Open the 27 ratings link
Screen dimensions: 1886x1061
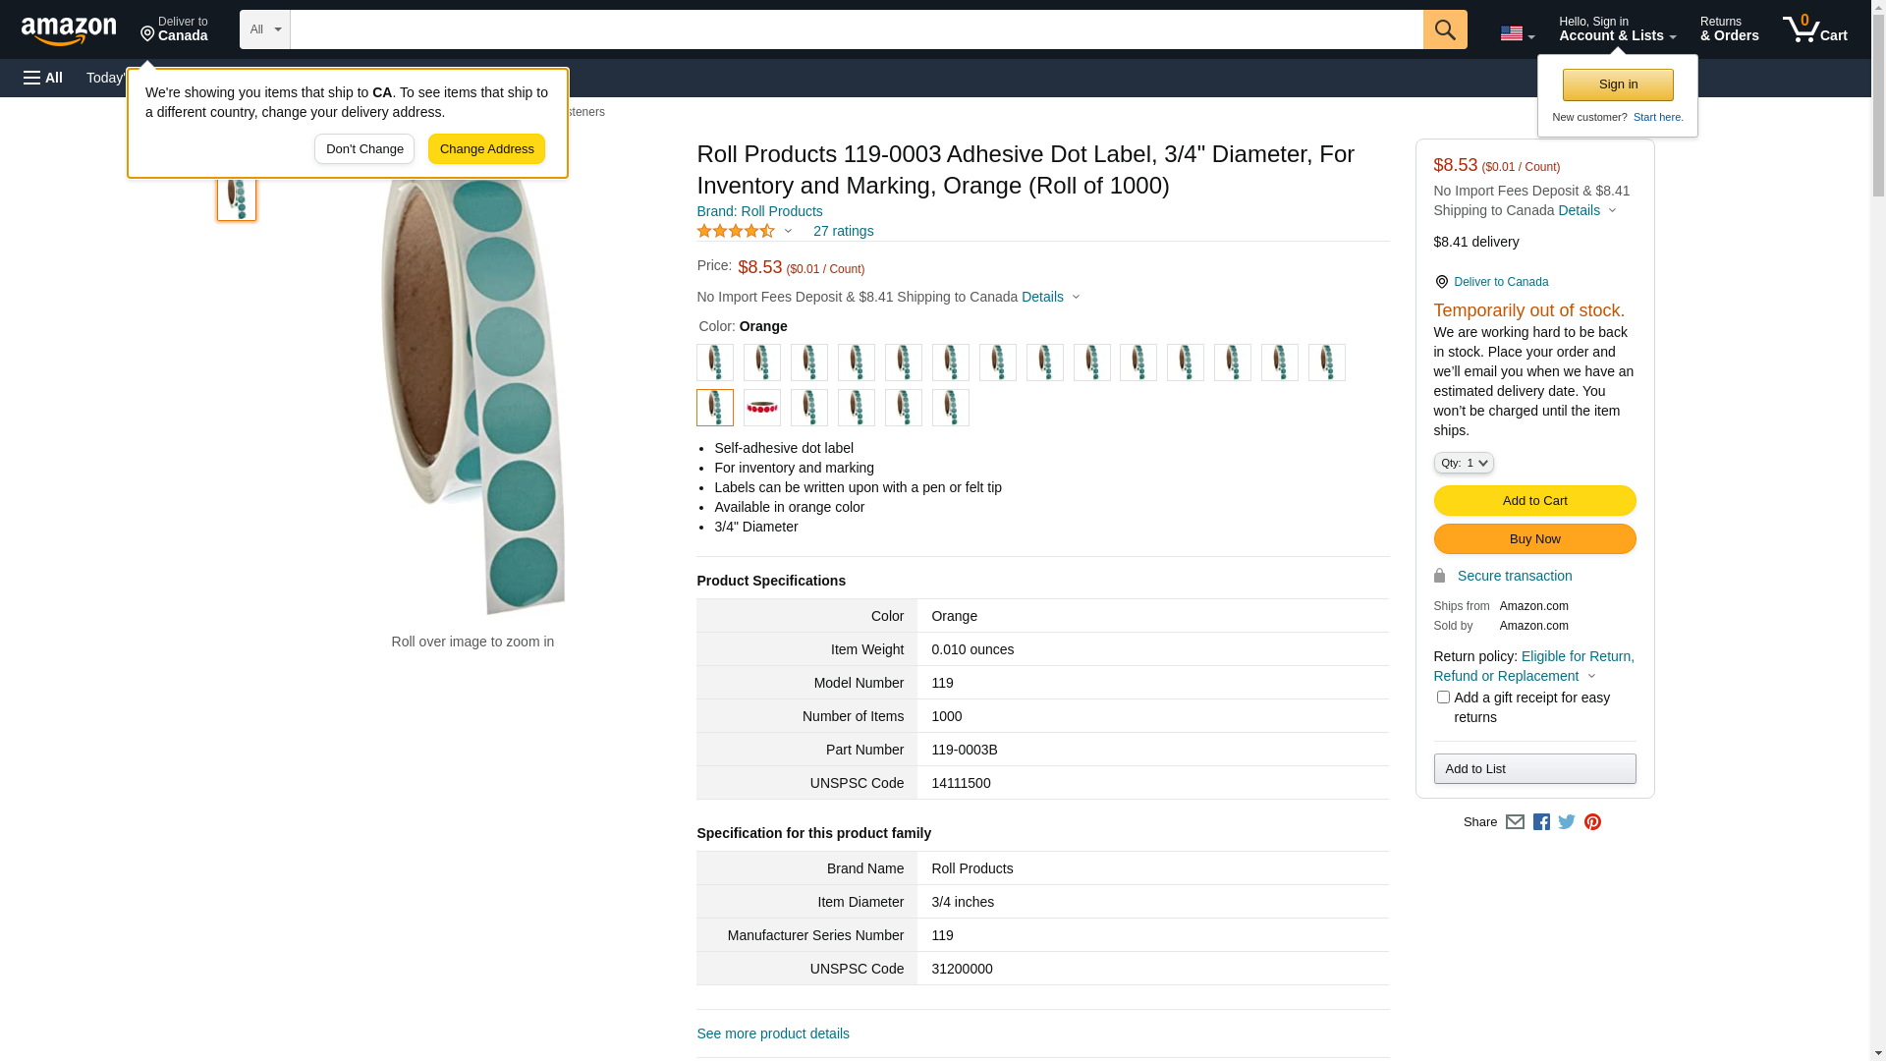coord(843,232)
